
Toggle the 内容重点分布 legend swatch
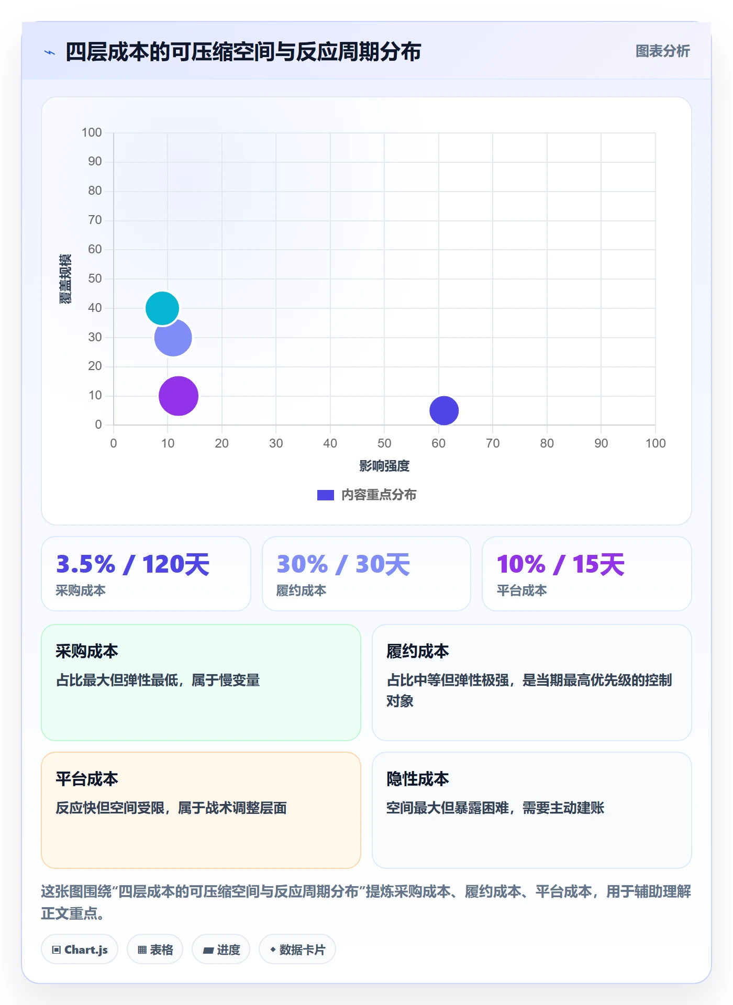pos(326,495)
